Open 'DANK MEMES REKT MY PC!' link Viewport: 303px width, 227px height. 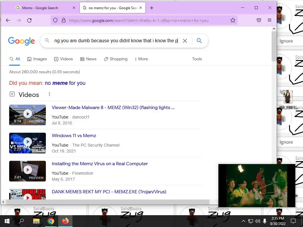(x=109, y=192)
